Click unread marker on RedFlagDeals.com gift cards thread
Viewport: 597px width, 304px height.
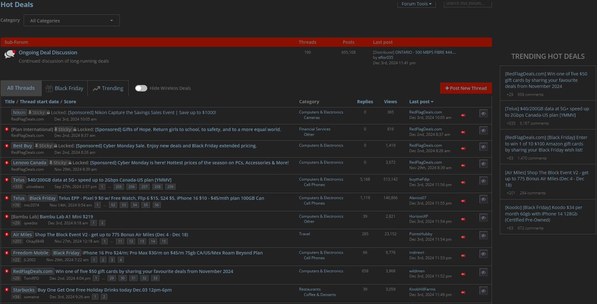point(6,271)
